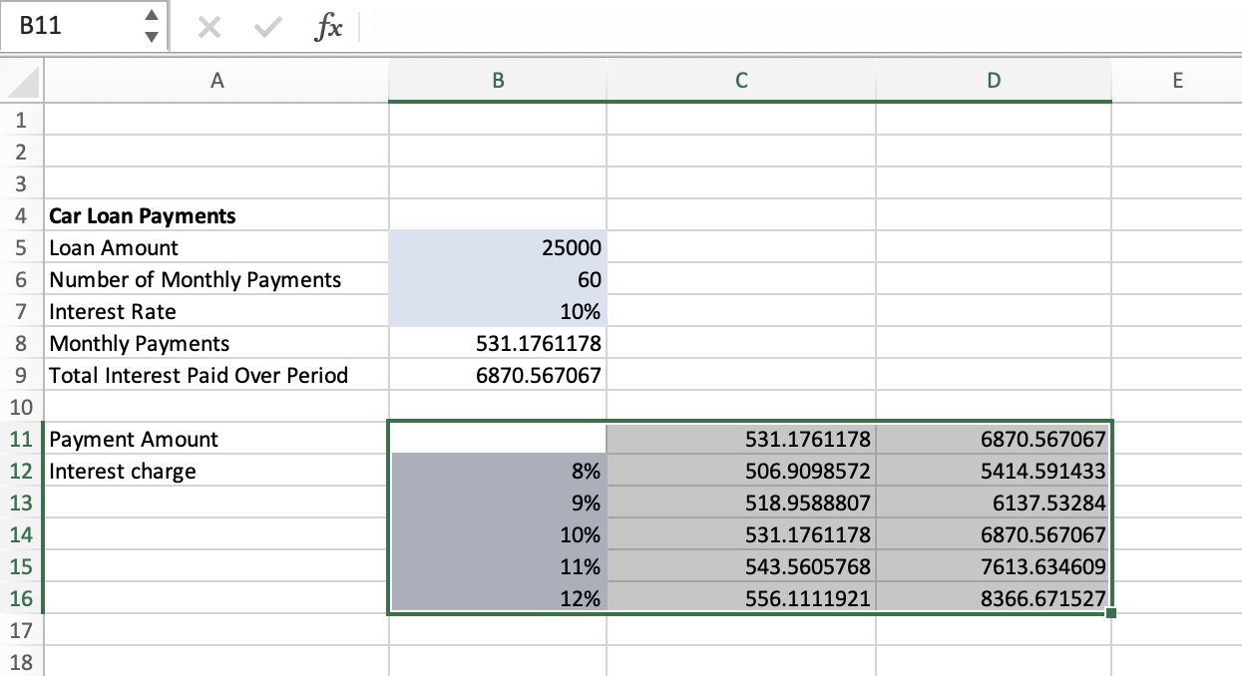Click 'Total Interest Paid Over Period' cell
This screenshot has width=1242, height=676.
(215, 375)
